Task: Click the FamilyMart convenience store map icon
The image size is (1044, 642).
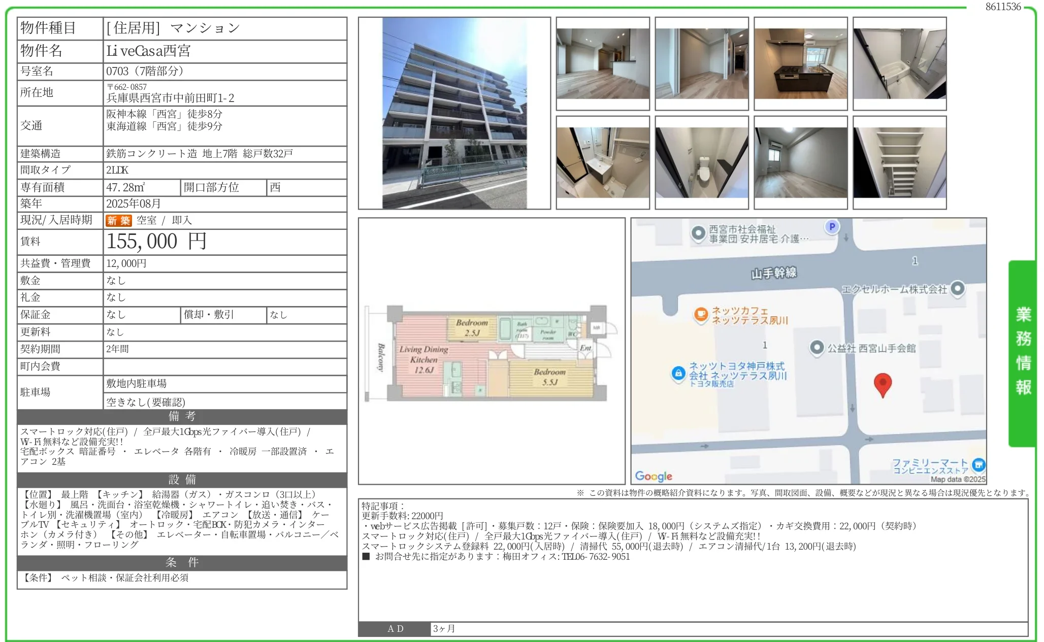Action: coord(978,464)
